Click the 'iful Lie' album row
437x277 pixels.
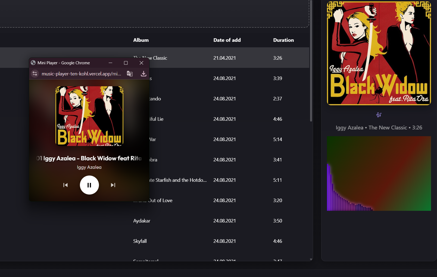155,119
